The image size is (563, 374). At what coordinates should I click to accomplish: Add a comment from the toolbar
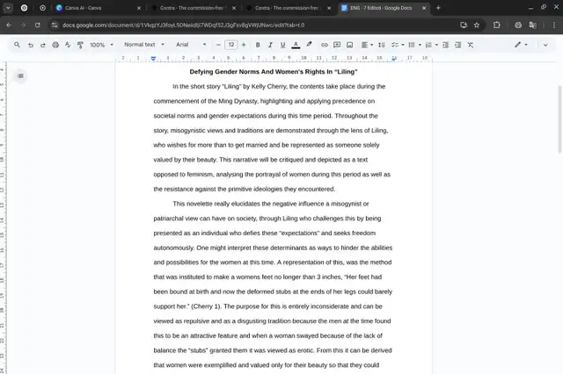(337, 45)
